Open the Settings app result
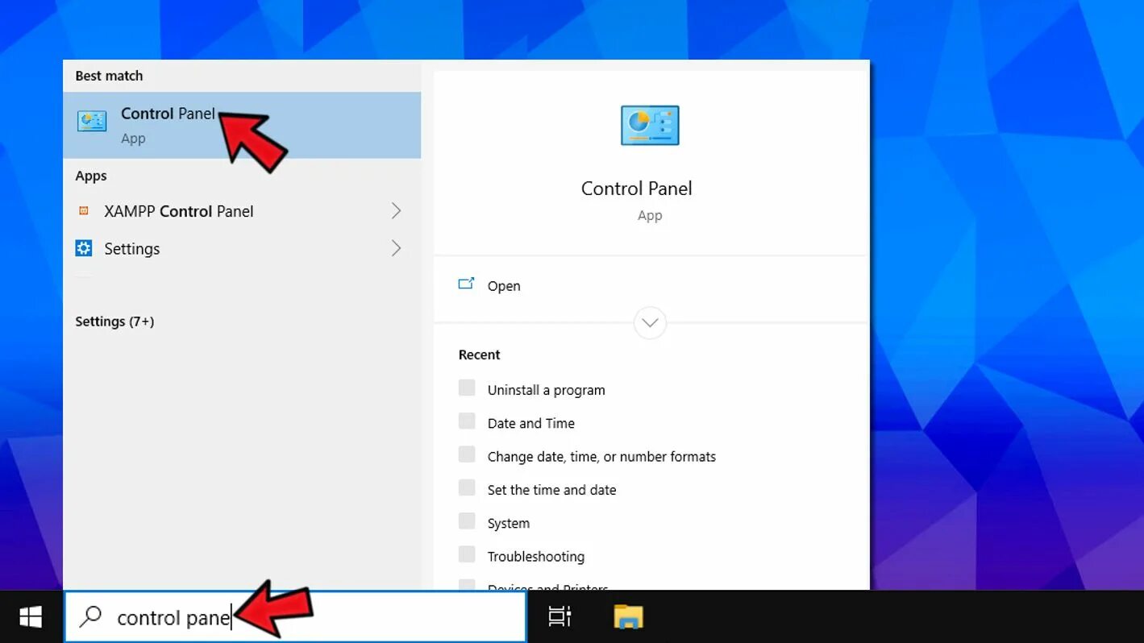The width and height of the screenshot is (1144, 643). pos(242,249)
